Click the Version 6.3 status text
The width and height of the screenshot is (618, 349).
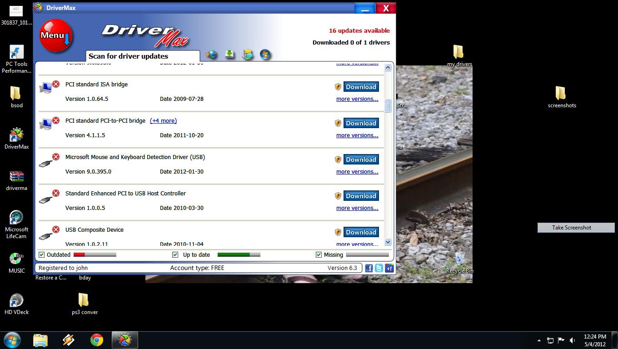(x=342, y=268)
